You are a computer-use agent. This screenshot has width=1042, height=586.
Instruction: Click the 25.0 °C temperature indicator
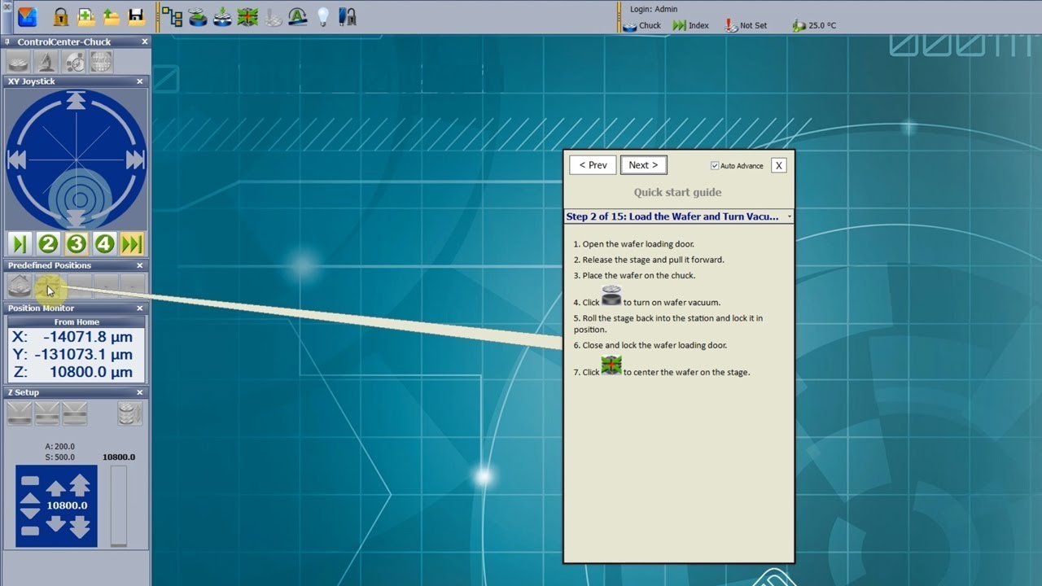pos(814,25)
